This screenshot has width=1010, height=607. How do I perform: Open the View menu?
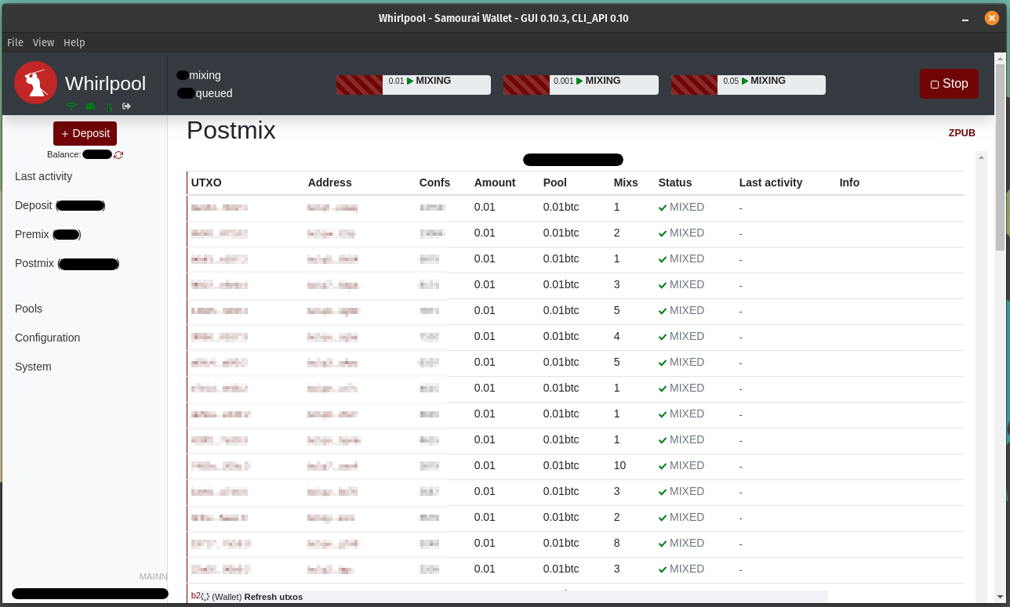pyautogui.click(x=43, y=42)
